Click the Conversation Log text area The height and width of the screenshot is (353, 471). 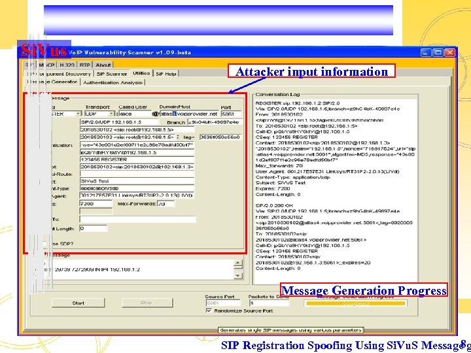pyautogui.click(x=335, y=191)
